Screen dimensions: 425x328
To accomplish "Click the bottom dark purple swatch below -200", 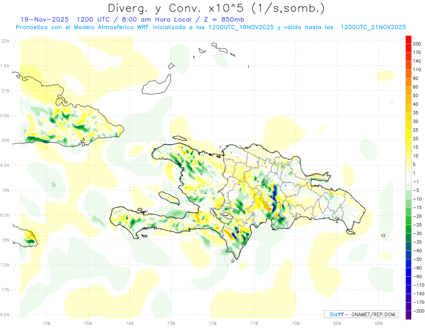I will tap(408, 315).
